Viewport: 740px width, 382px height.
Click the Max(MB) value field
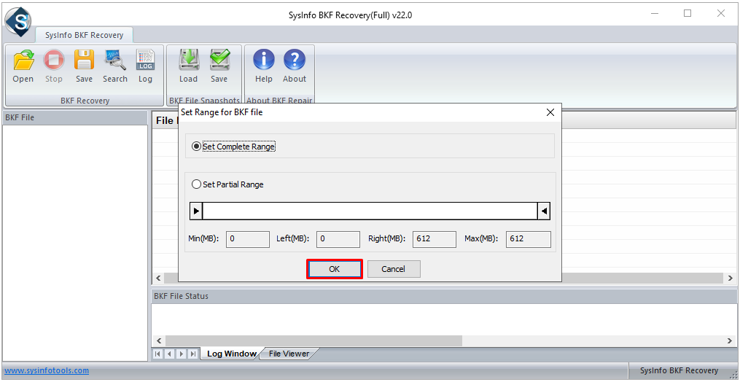[x=528, y=239]
